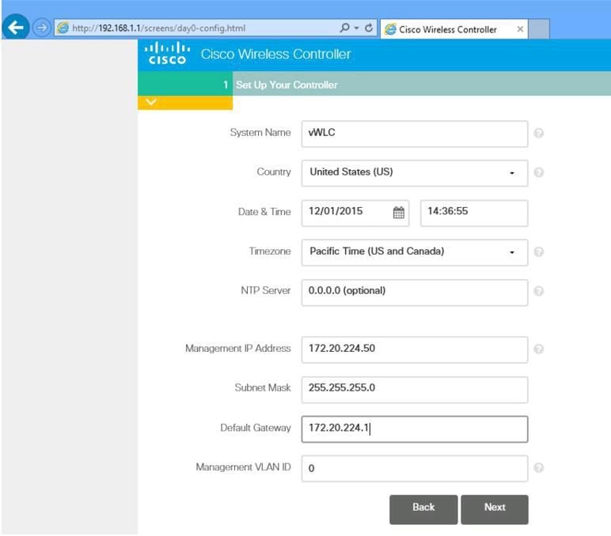611x536 pixels.
Task: Click the Back button
Action: [x=423, y=510]
